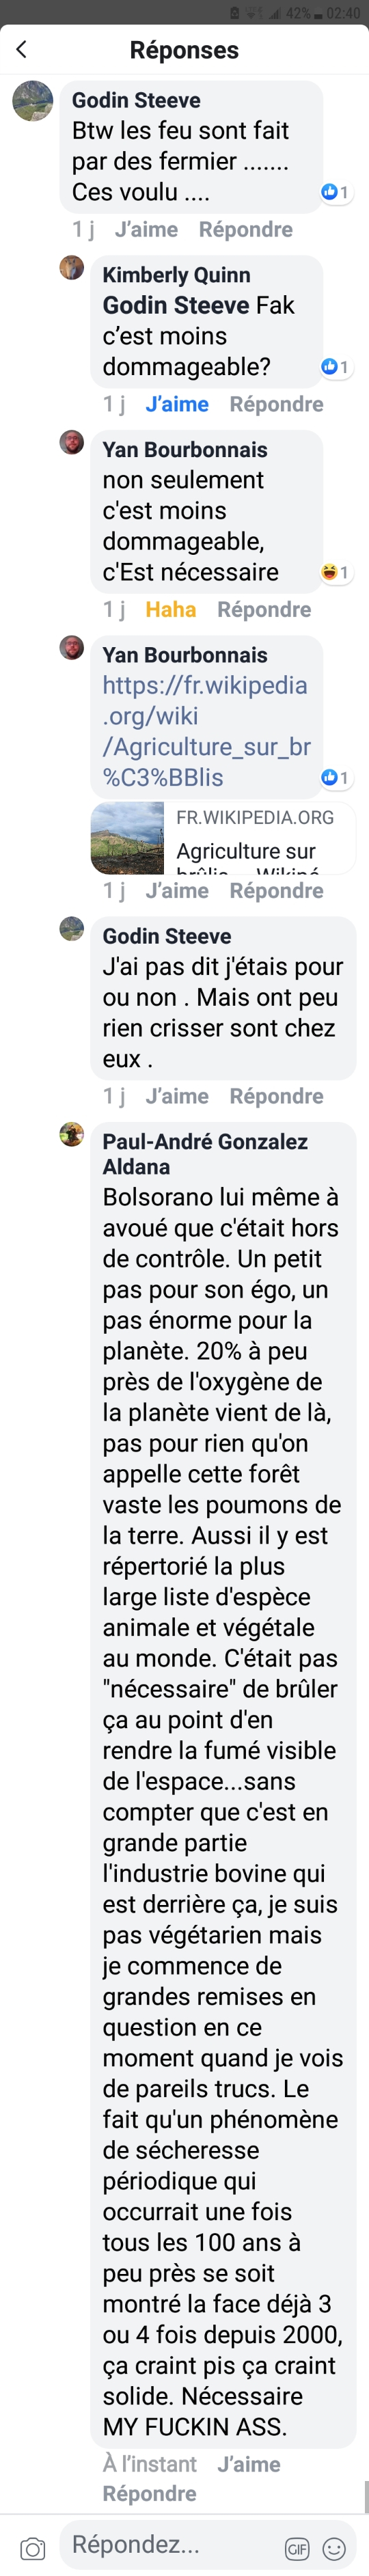Open Kimberly Quinn's profile avatar

pyautogui.click(x=72, y=267)
